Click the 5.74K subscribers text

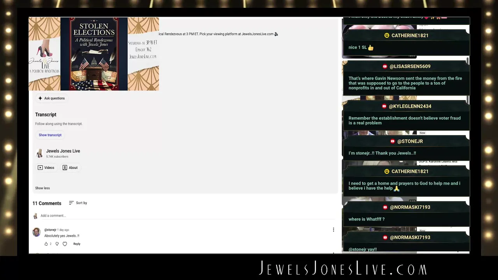coord(57,157)
